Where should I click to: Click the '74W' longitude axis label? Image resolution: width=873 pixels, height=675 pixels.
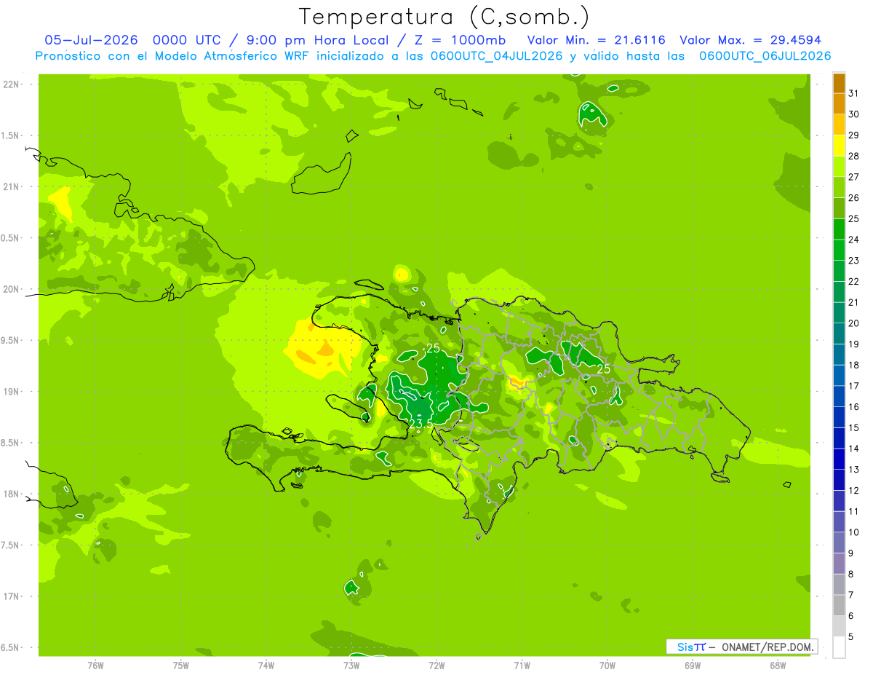click(x=266, y=666)
